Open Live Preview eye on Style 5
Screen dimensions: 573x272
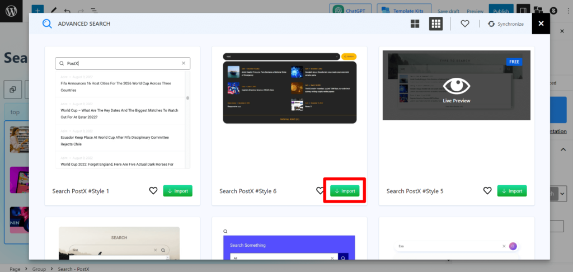(457, 86)
